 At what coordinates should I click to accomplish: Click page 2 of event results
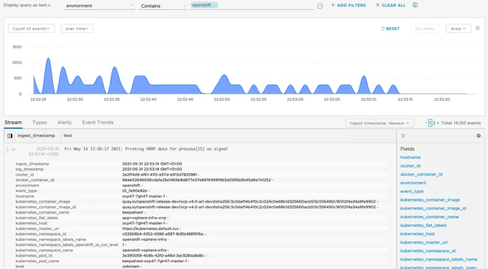[x=434, y=123]
